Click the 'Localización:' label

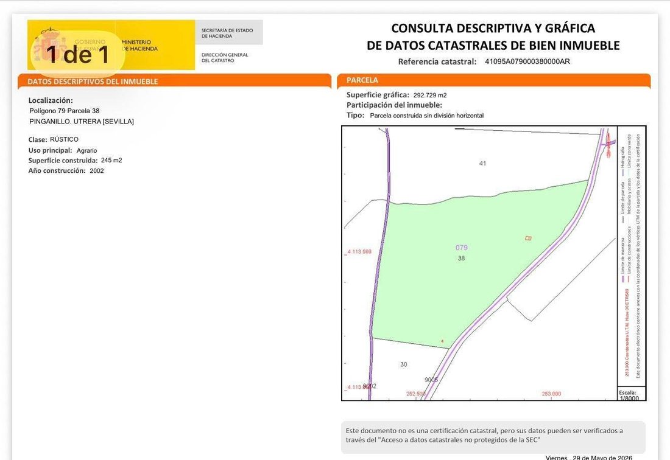(x=51, y=101)
